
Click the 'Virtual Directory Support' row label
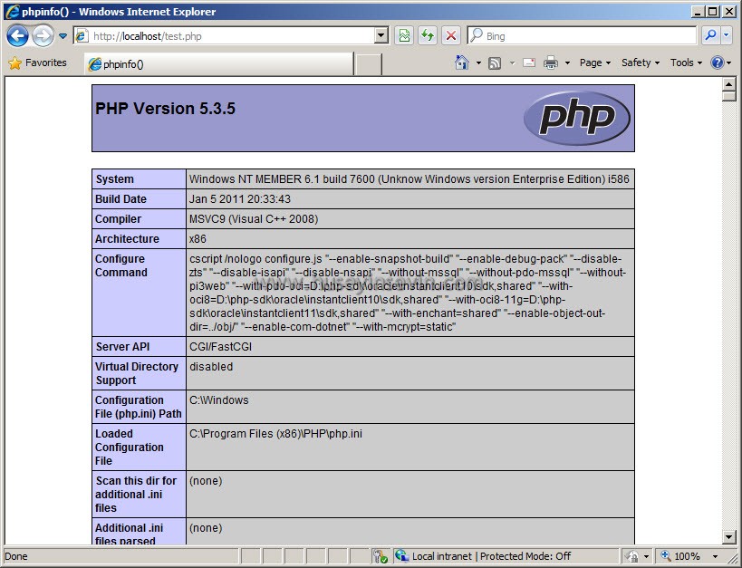137,373
